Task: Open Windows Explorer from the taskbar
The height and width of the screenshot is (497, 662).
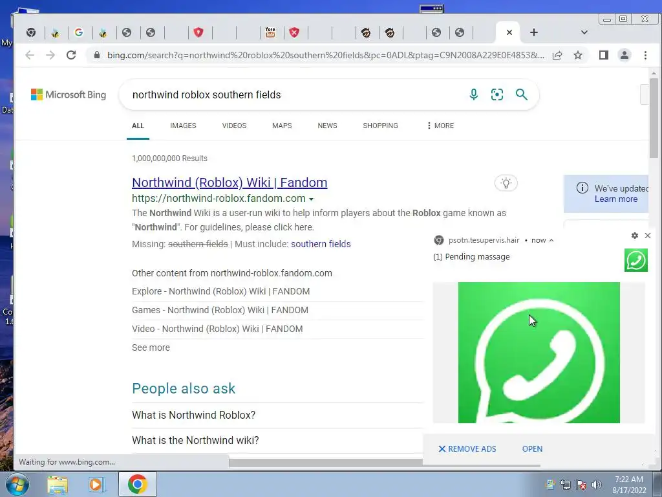Action: coord(58,485)
